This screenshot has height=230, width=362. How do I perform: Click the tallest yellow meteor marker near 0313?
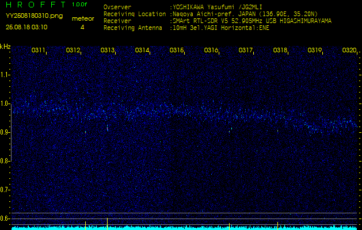(108, 223)
